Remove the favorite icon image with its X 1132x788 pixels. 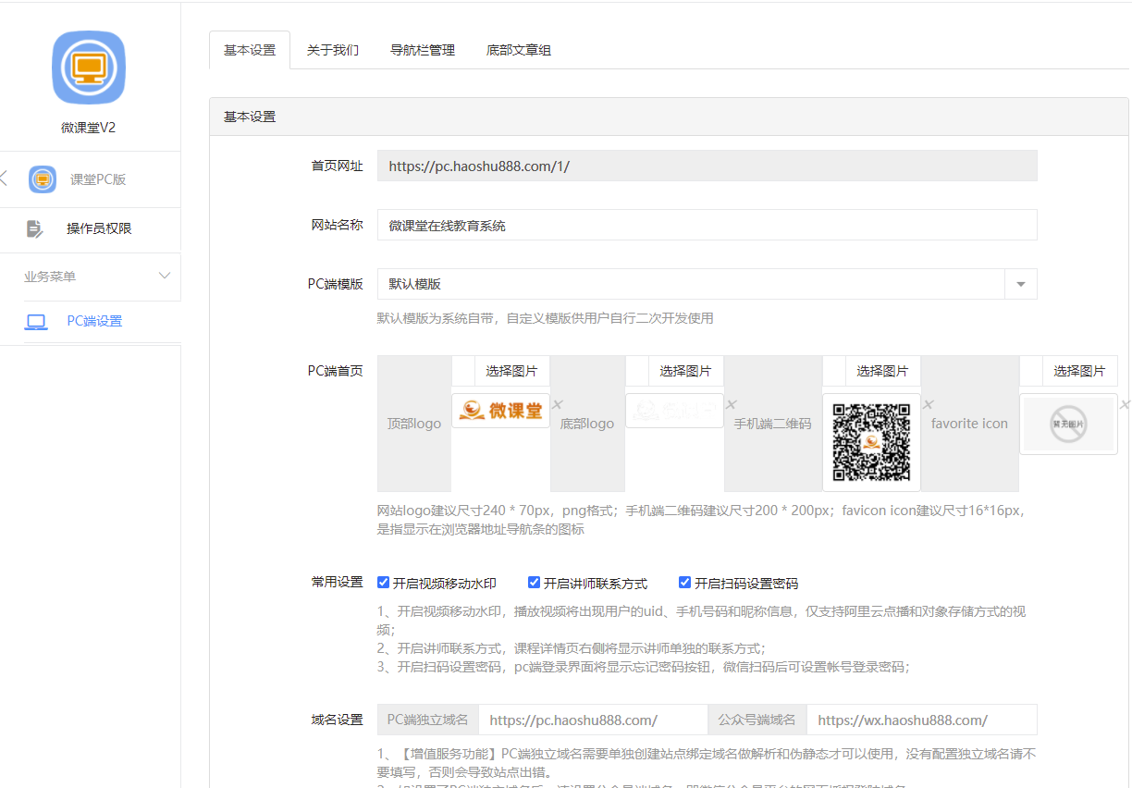click(1125, 405)
